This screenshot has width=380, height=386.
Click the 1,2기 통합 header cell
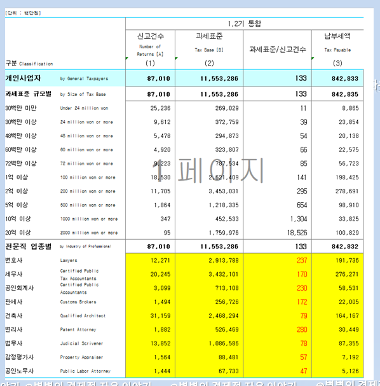pyautogui.click(x=245, y=24)
